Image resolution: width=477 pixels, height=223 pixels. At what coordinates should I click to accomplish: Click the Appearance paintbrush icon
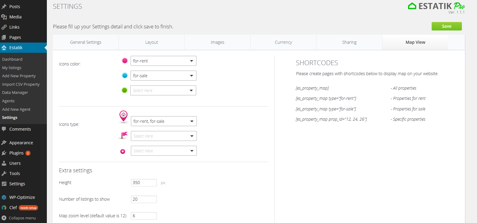pyautogui.click(x=4, y=143)
